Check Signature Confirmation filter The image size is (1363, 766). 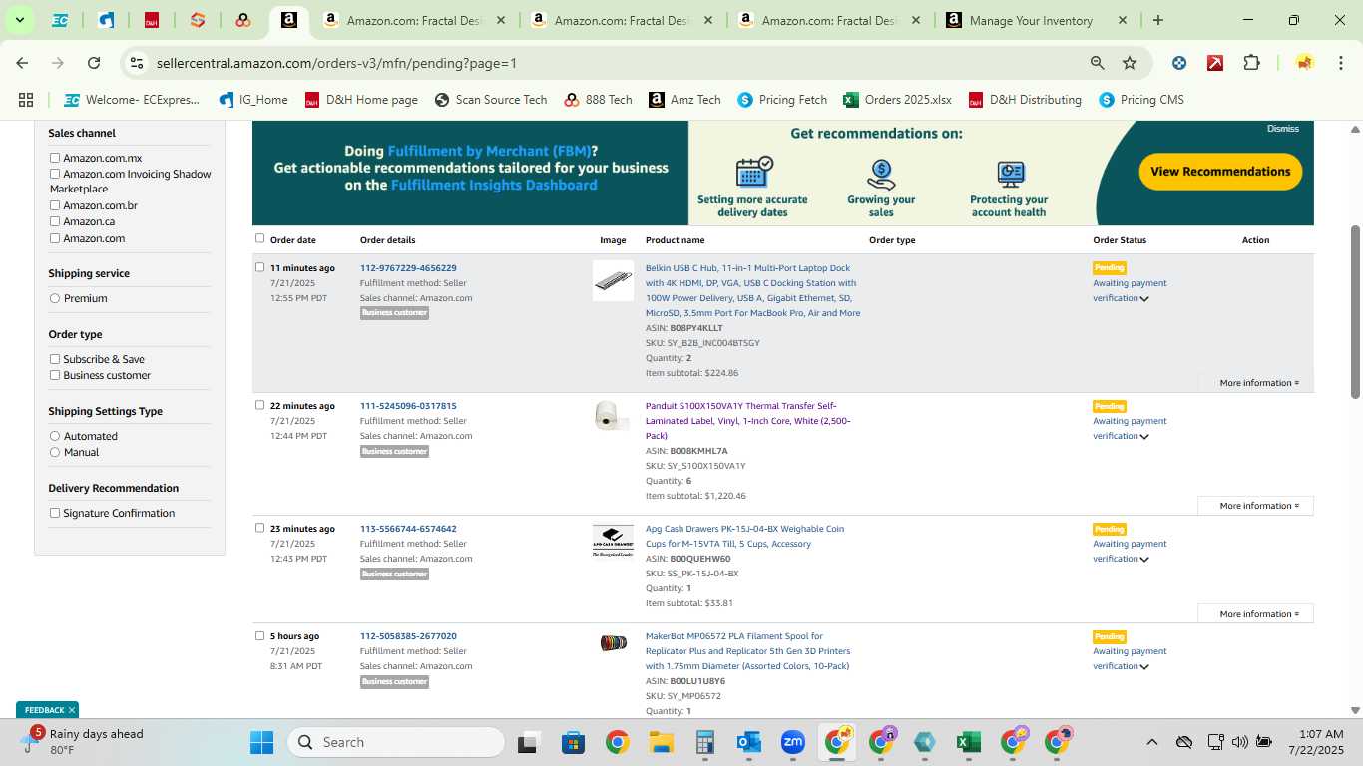click(55, 513)
